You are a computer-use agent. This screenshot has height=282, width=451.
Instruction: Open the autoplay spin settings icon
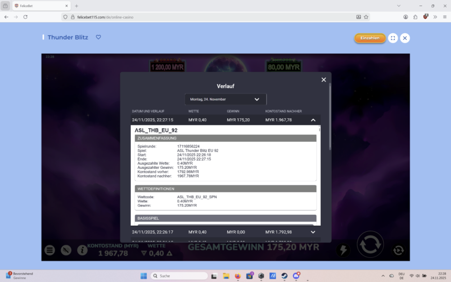coord(398,250)
